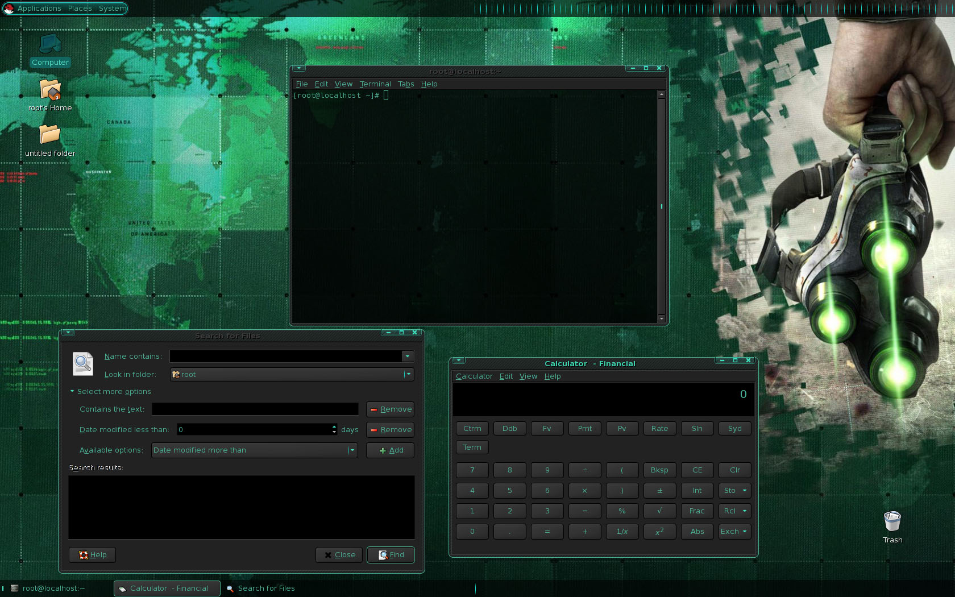Open System menu in top panel

tap(112, 9)
